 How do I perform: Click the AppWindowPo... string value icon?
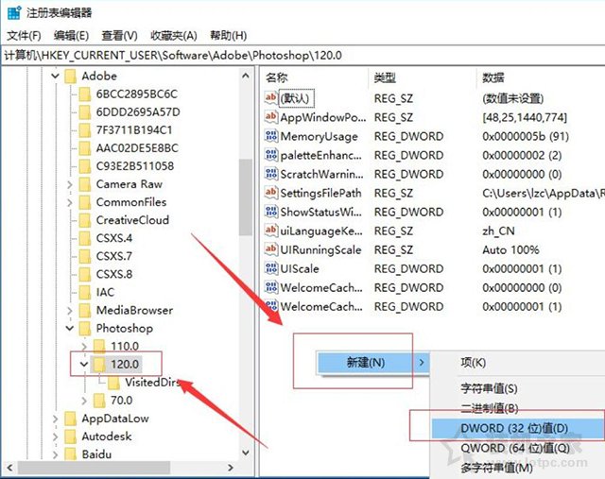tap(271, 117)
